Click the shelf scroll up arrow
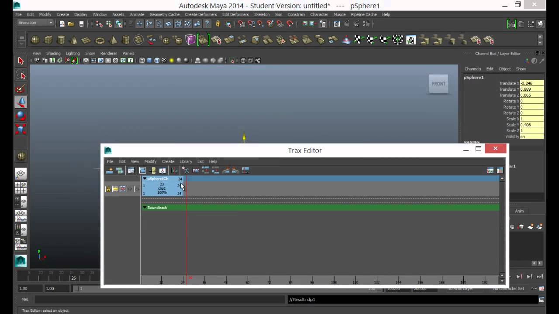The width and height of the screenshot is (559, 314). click(x=540, y=37)
